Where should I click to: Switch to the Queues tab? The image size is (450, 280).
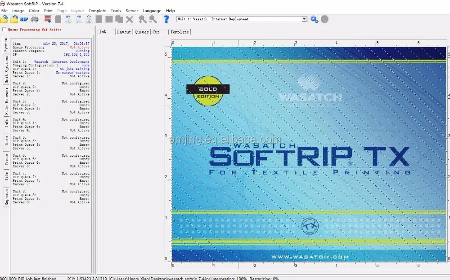(141, 32)
